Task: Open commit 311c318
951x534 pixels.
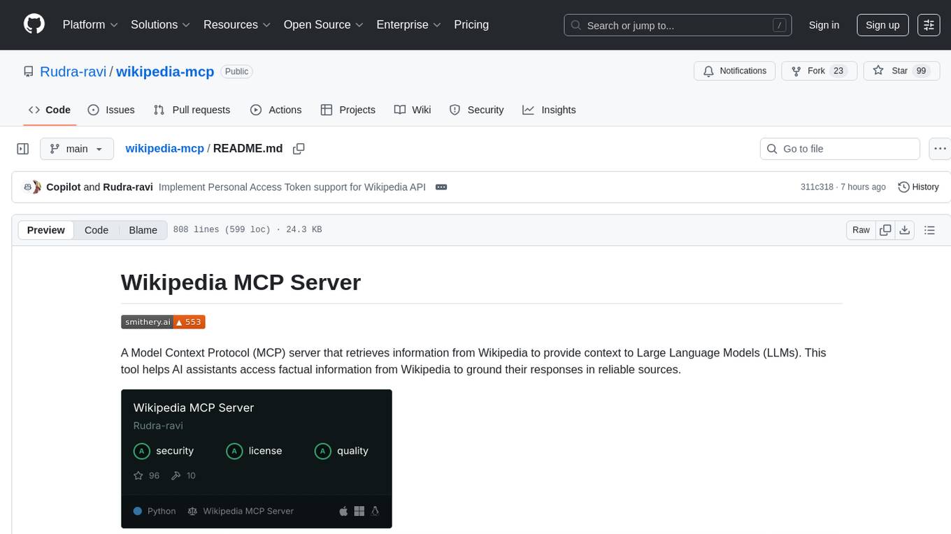Action: (817, 187)
